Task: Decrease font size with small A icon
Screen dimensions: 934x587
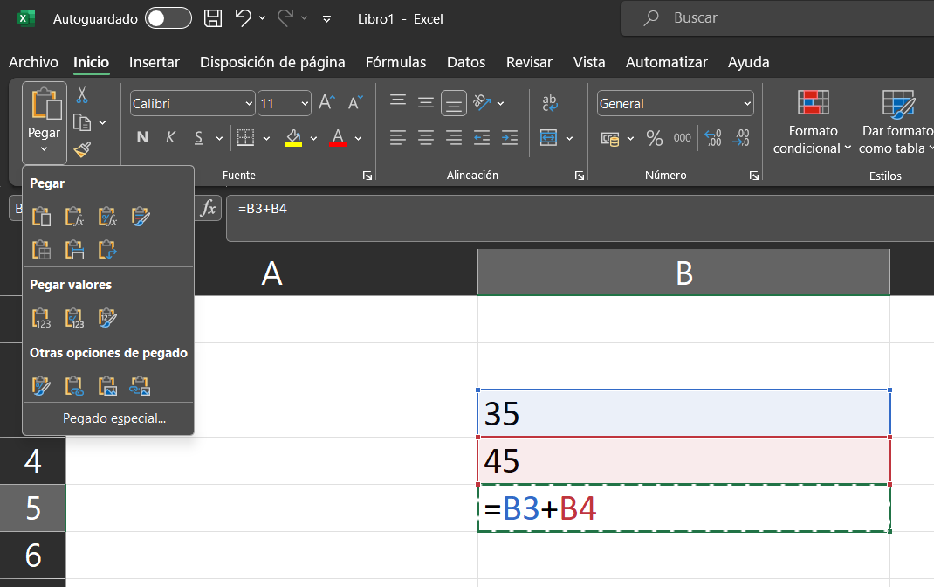Action: pos(355,102)
